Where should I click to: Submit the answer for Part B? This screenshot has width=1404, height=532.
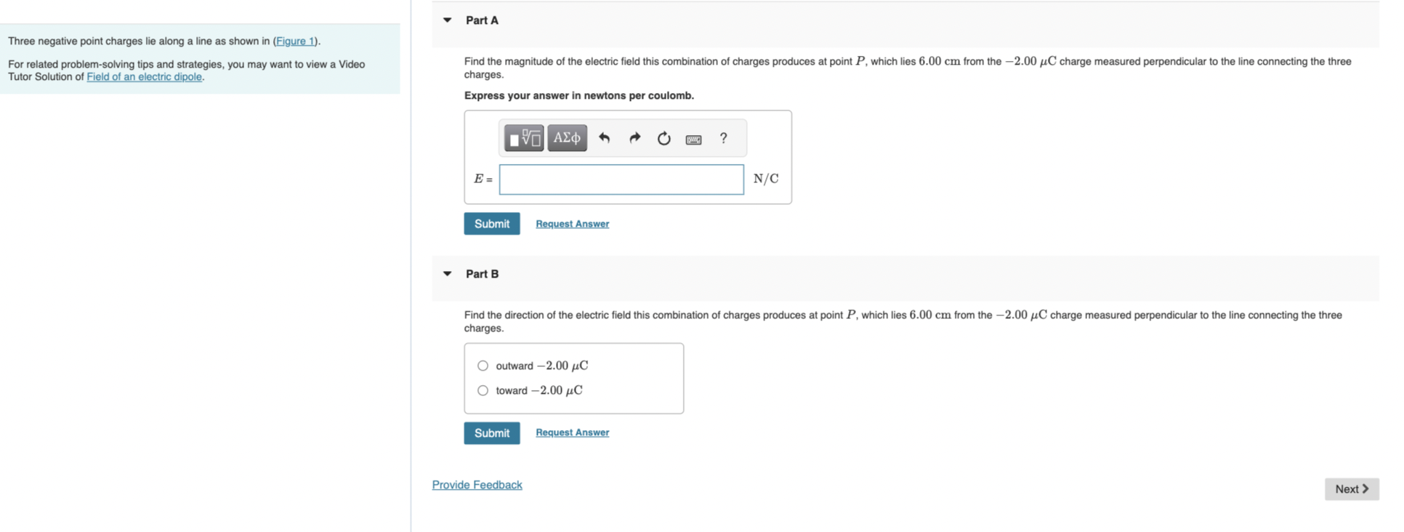[491, 432]
